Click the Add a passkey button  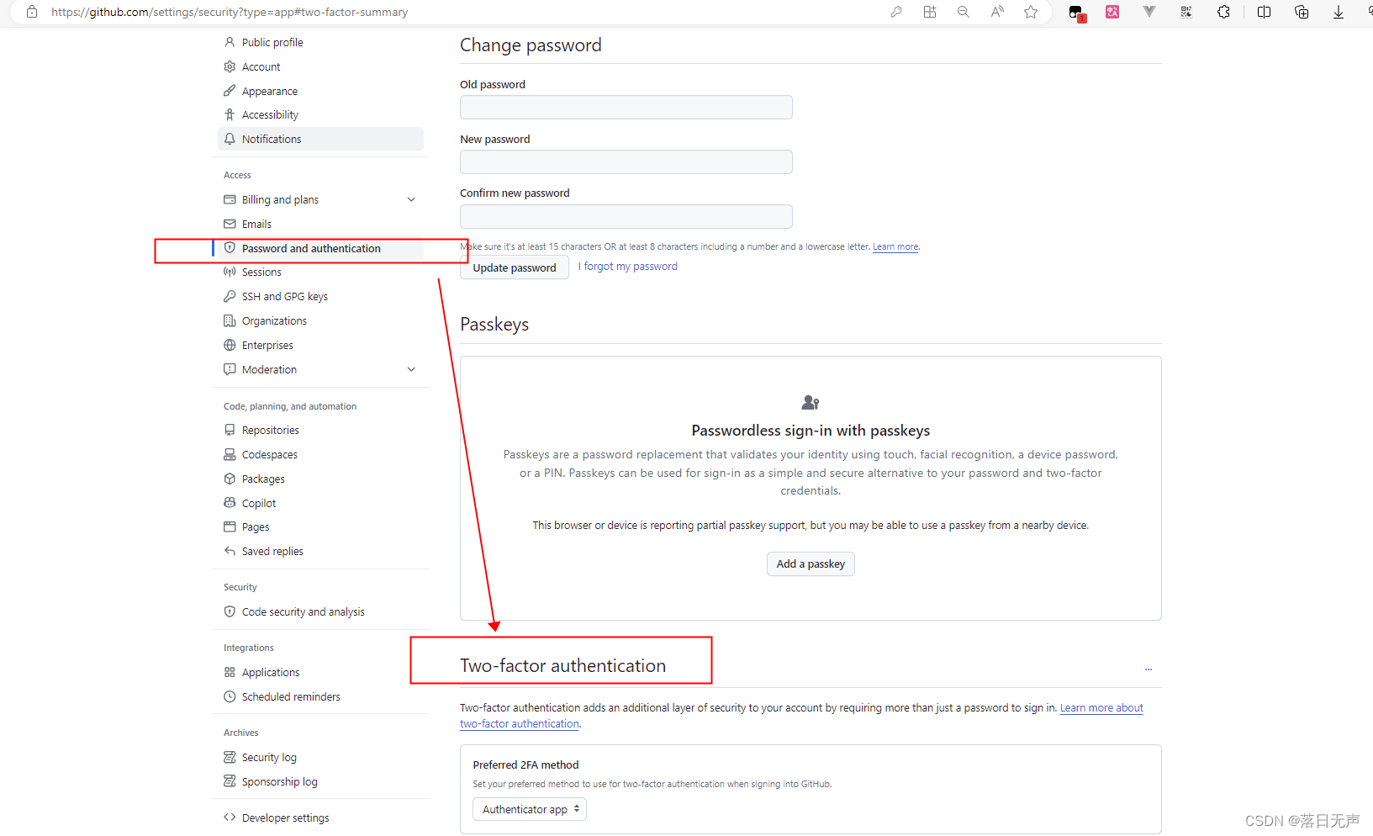tap(811, 564)
